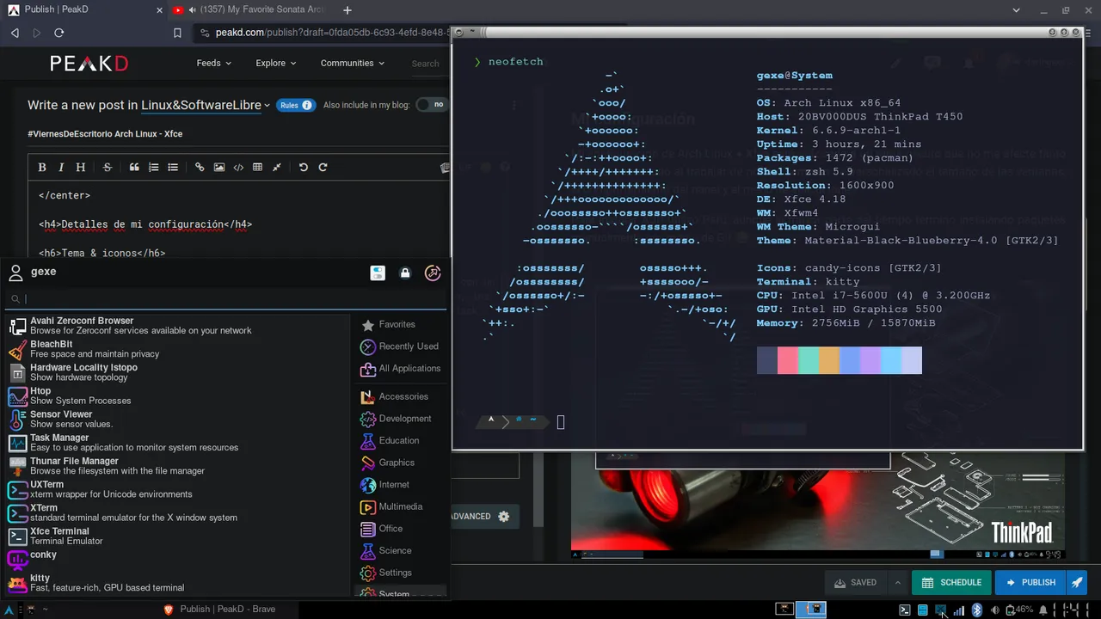Click the Publish button
1101x619 pixels.
point(1030,582)
